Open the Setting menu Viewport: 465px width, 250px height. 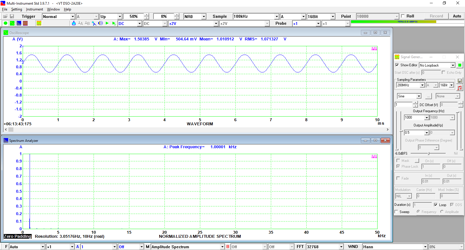point(17,9)
